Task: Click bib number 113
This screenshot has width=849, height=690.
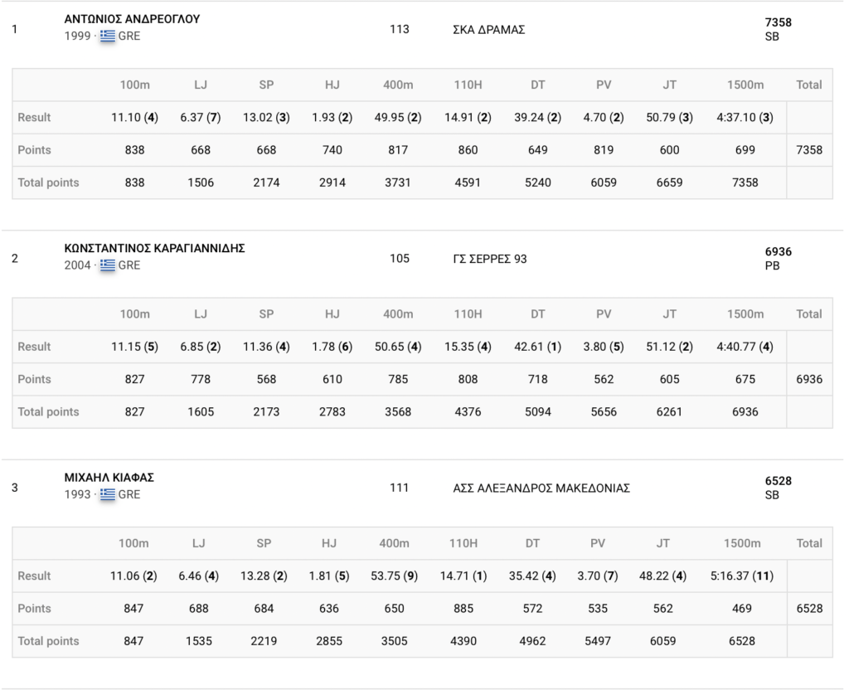Action: tap(400, 29)
